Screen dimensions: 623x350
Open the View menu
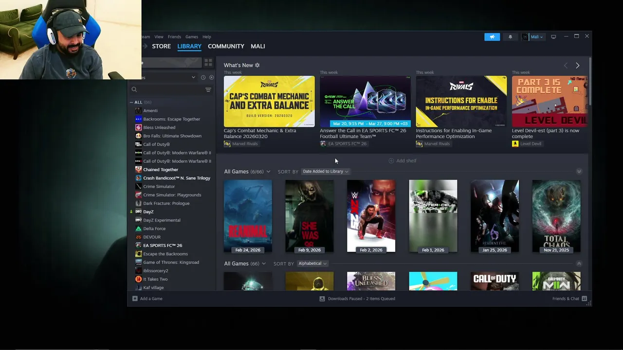(159, 37)
